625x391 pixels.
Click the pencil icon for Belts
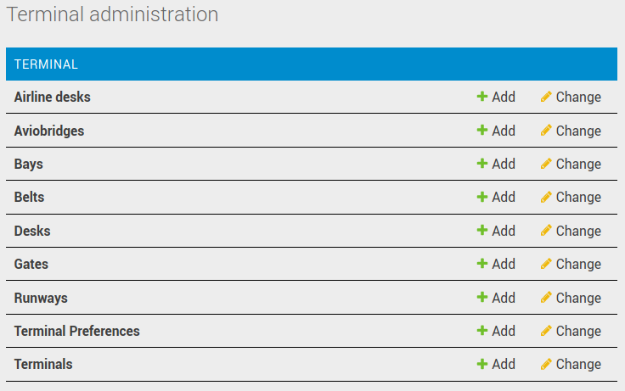[546, 197]
